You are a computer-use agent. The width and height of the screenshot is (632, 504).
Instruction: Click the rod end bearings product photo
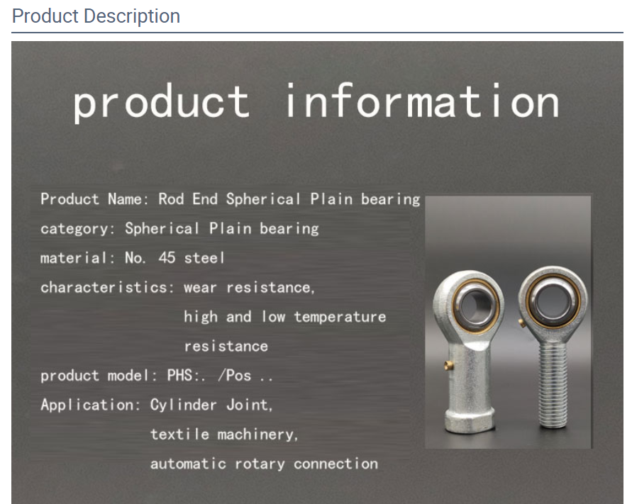tap(509, 322)
